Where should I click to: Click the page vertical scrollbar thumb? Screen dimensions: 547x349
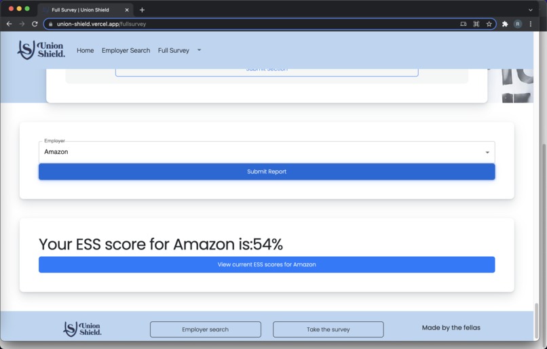coord(537,321)
